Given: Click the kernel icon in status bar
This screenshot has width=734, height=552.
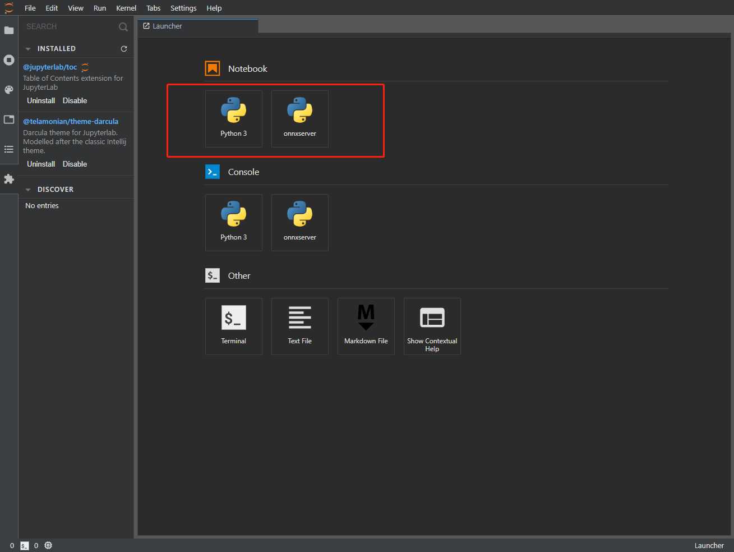Looking at the screenshot, I should point(48,545).
